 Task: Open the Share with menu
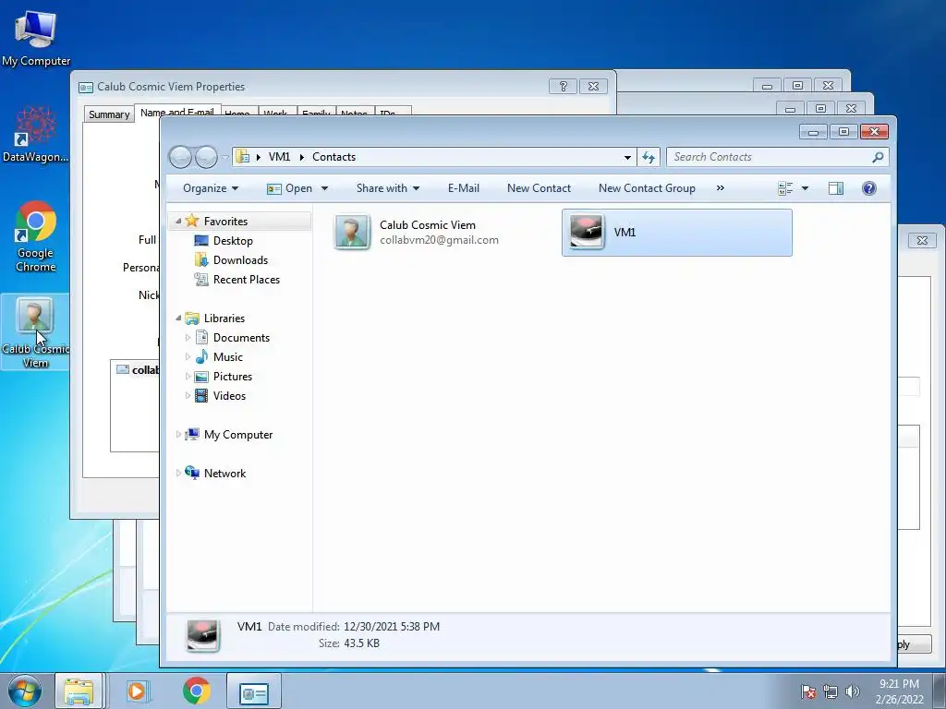[x=388, y=188]
